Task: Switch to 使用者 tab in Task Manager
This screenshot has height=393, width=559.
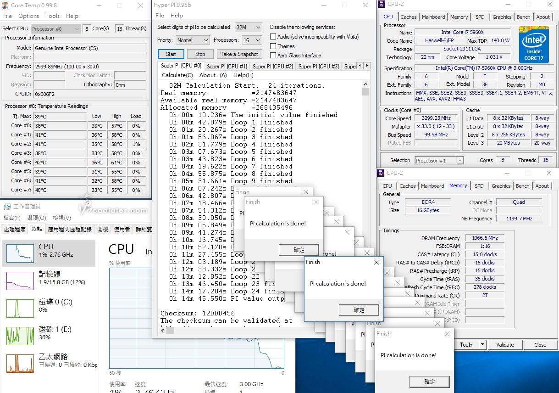Action: (122, 229)
